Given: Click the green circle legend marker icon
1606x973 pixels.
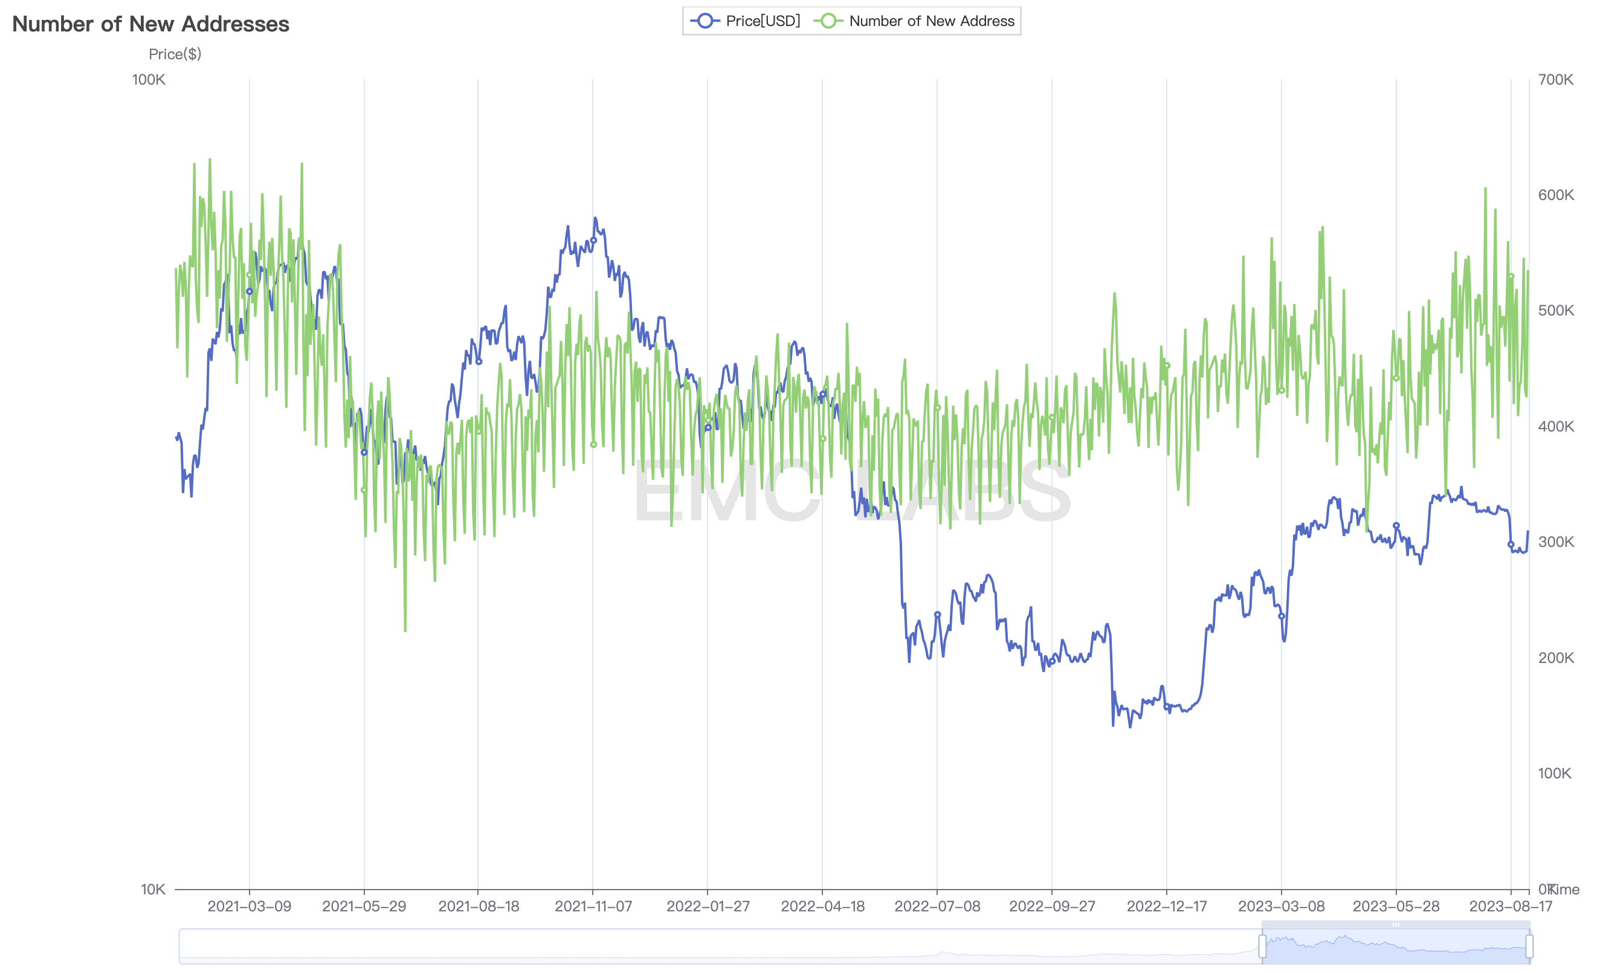Looking at the screenshot, I should 828,21.
